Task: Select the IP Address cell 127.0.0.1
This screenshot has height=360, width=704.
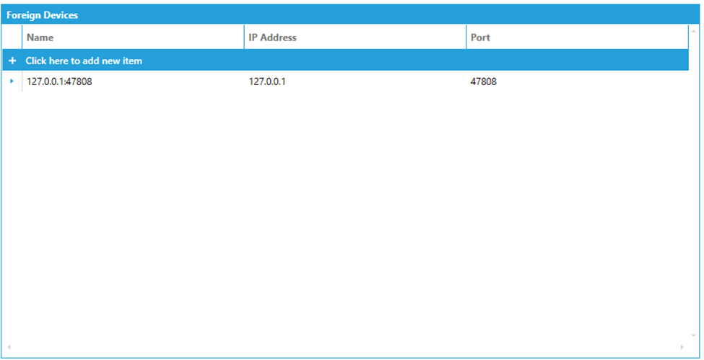Action: [x=268, y=82]
